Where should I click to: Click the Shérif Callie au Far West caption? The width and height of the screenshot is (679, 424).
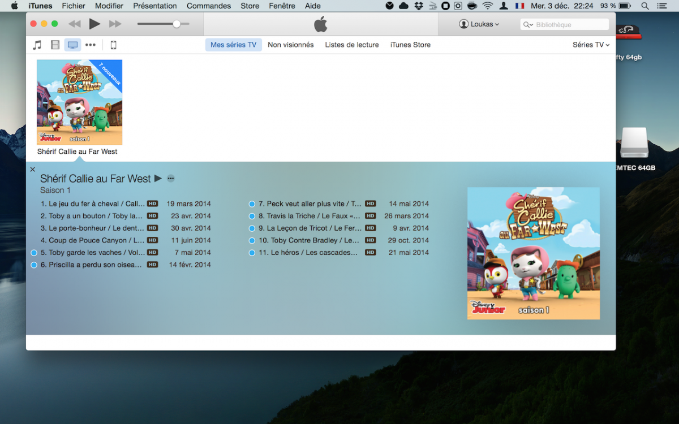(78, 152)
